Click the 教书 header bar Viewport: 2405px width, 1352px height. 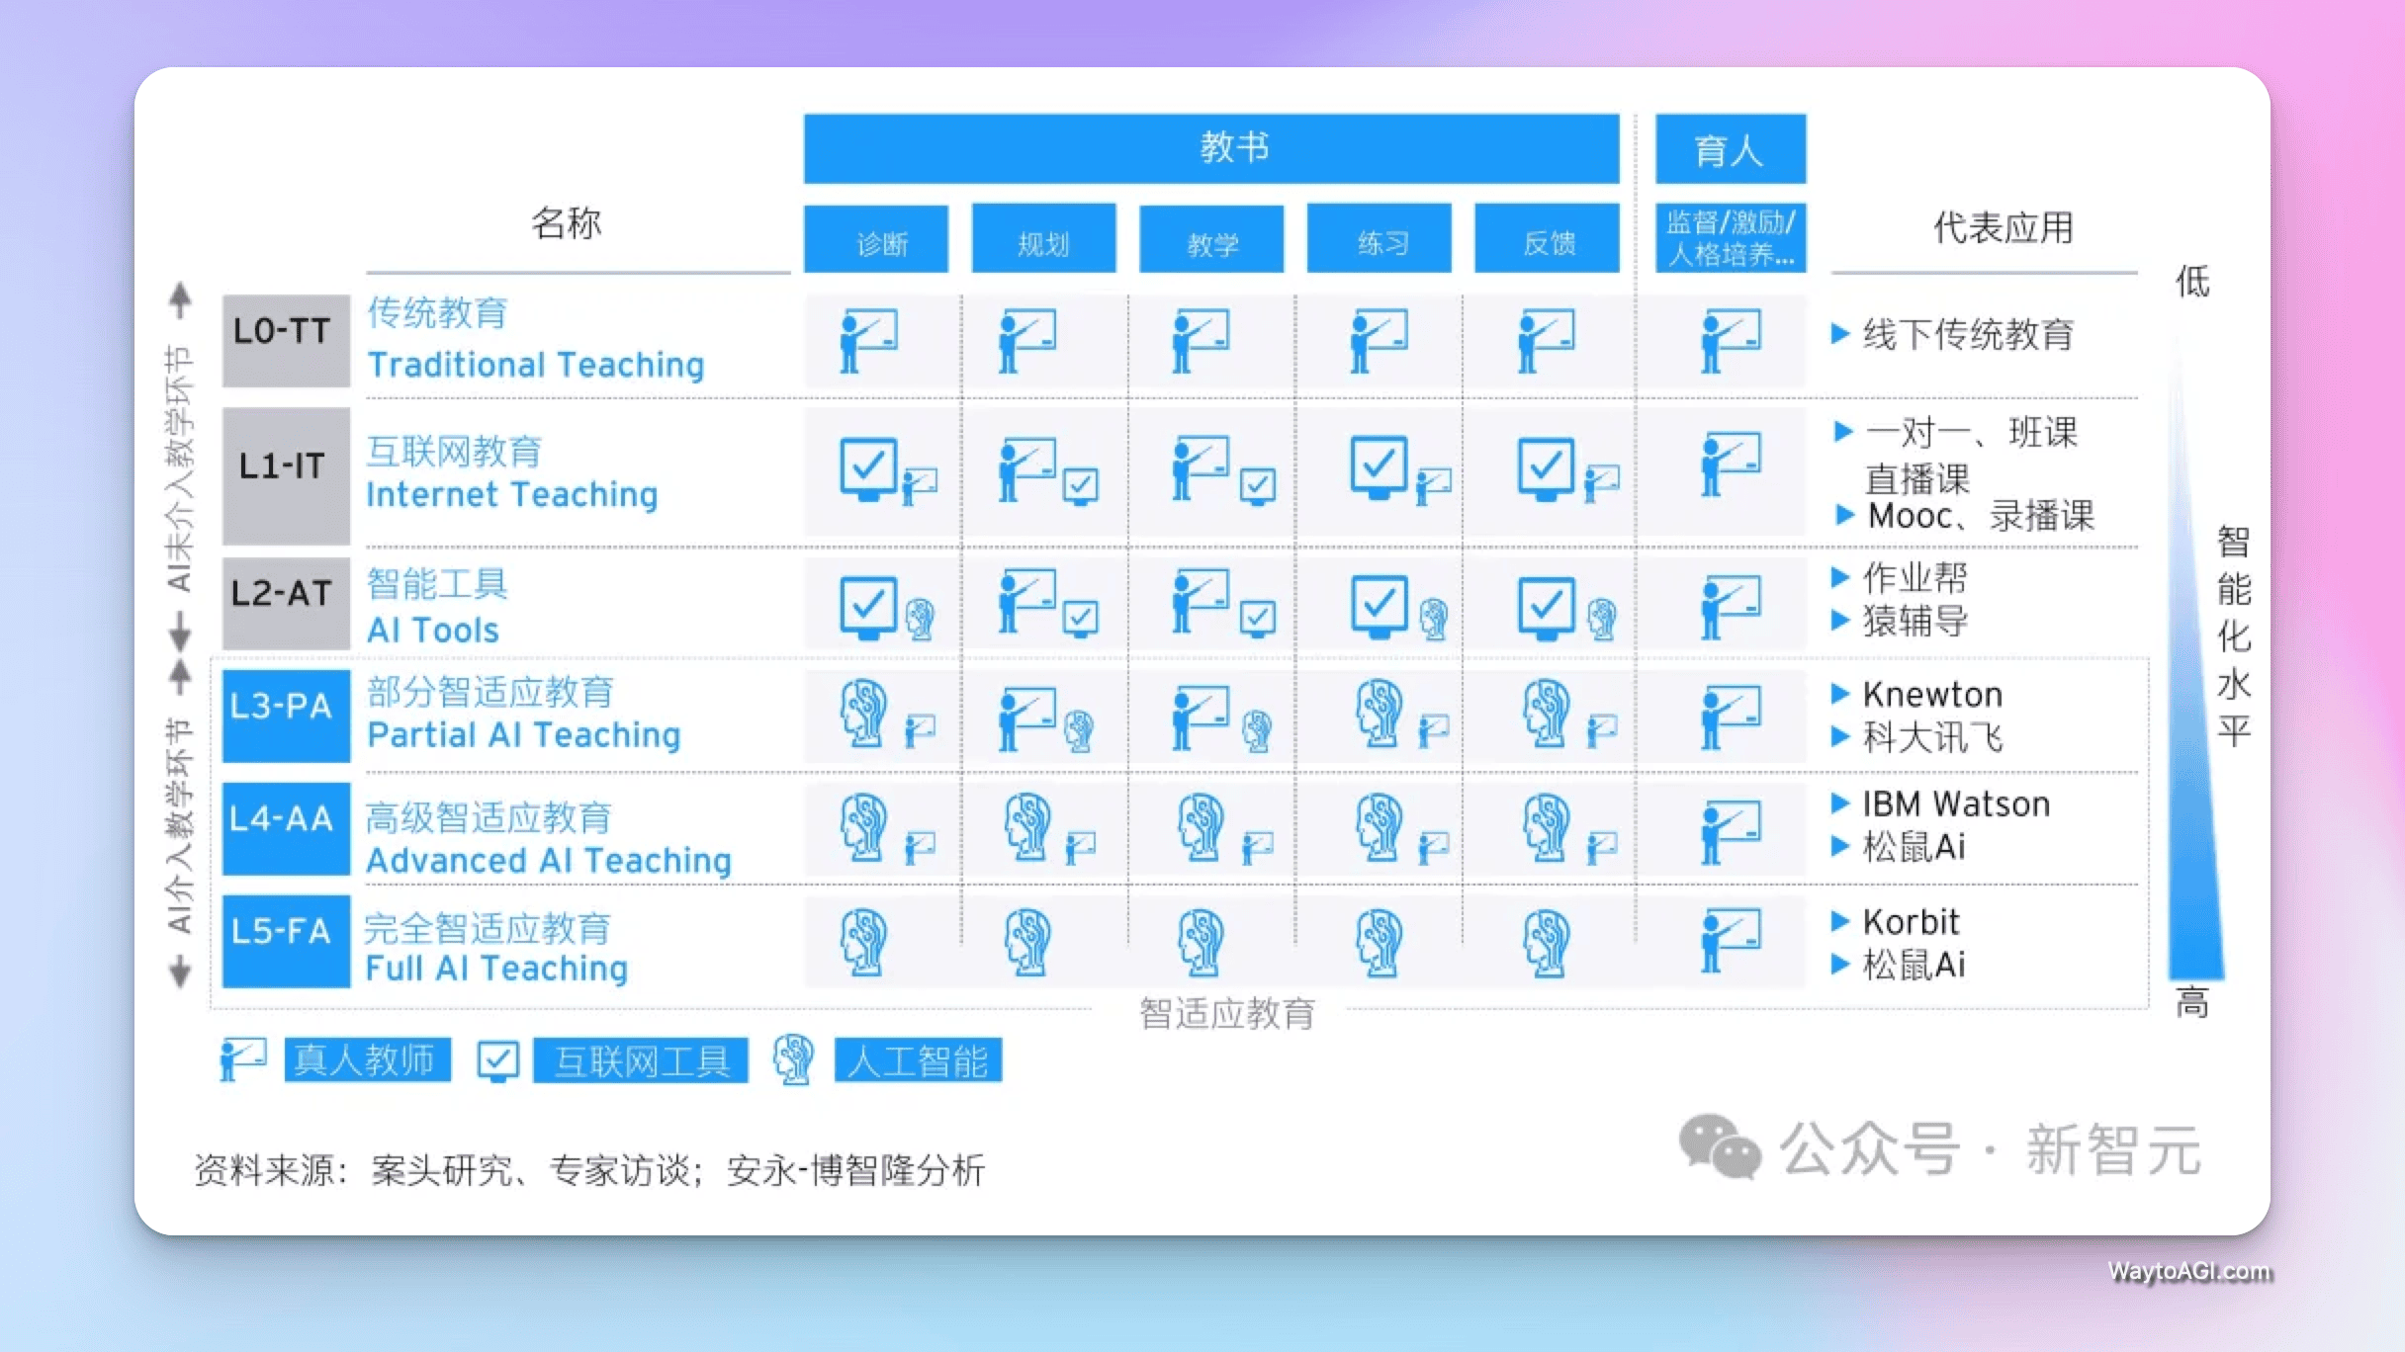point(1211,148)
